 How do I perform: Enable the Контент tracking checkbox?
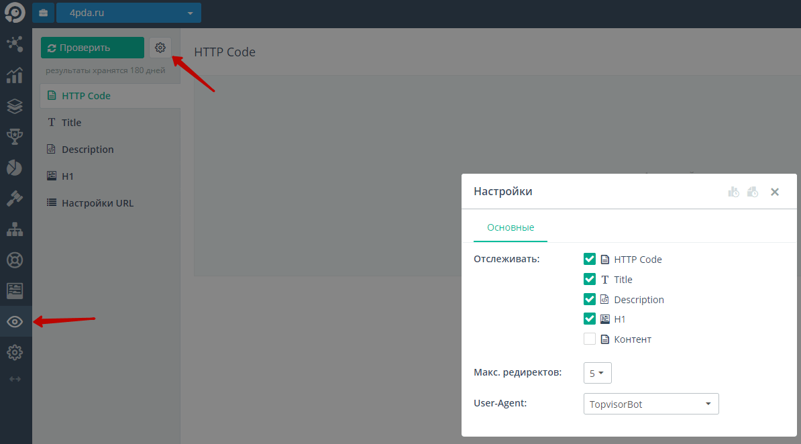point(590,339)
